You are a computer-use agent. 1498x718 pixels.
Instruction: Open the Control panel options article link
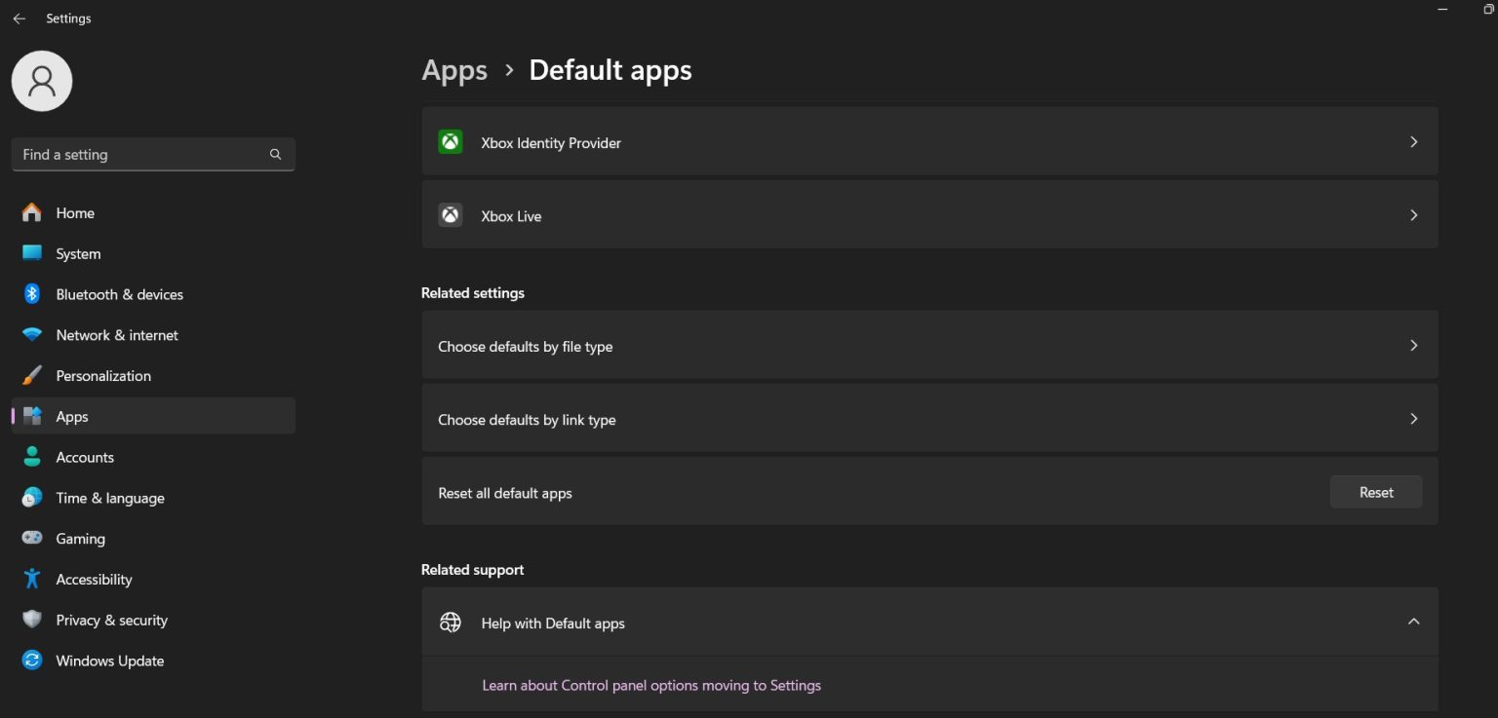point(651,685)
